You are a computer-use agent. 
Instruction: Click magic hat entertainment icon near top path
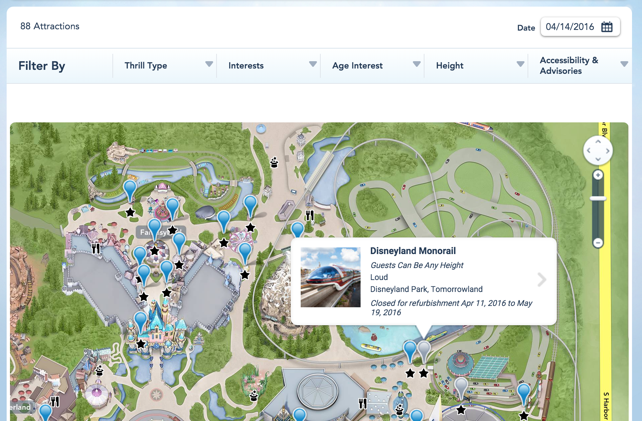coord(274,162)
